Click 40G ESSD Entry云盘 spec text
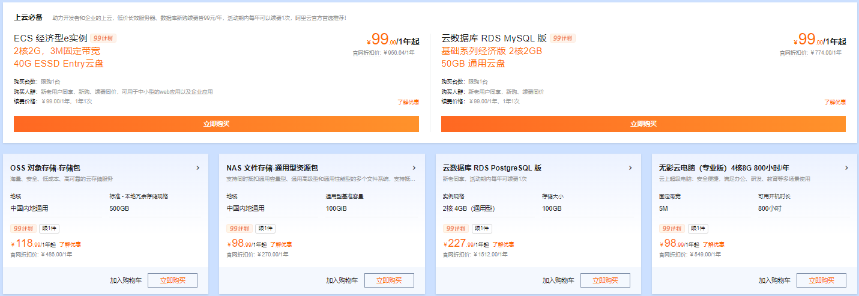Image resolution: width=859 pixels, height=296 pixels. tap(59, 64)
